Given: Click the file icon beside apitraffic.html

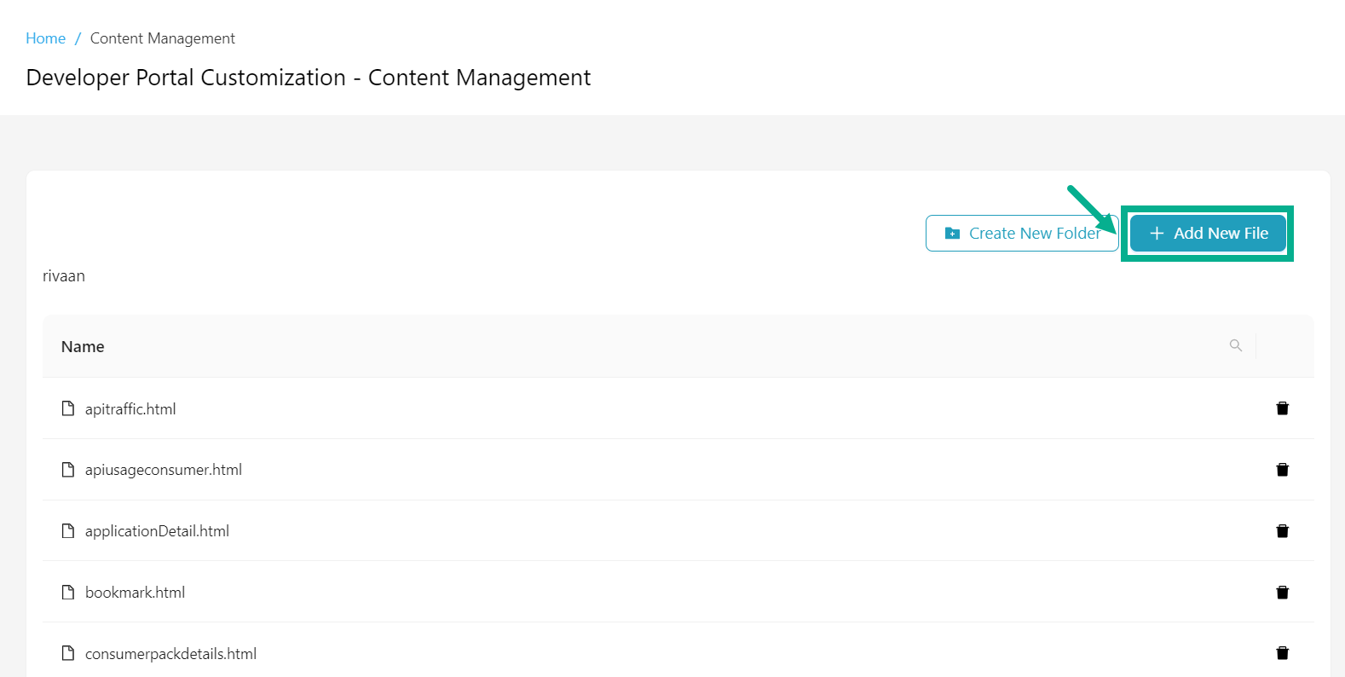Looking at the screenshot, I should point(68,408).
